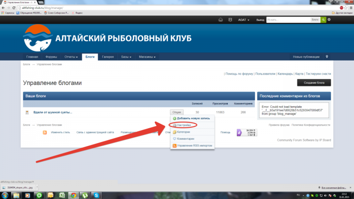Bookmark page with the star icon

(x=346, y=8)
